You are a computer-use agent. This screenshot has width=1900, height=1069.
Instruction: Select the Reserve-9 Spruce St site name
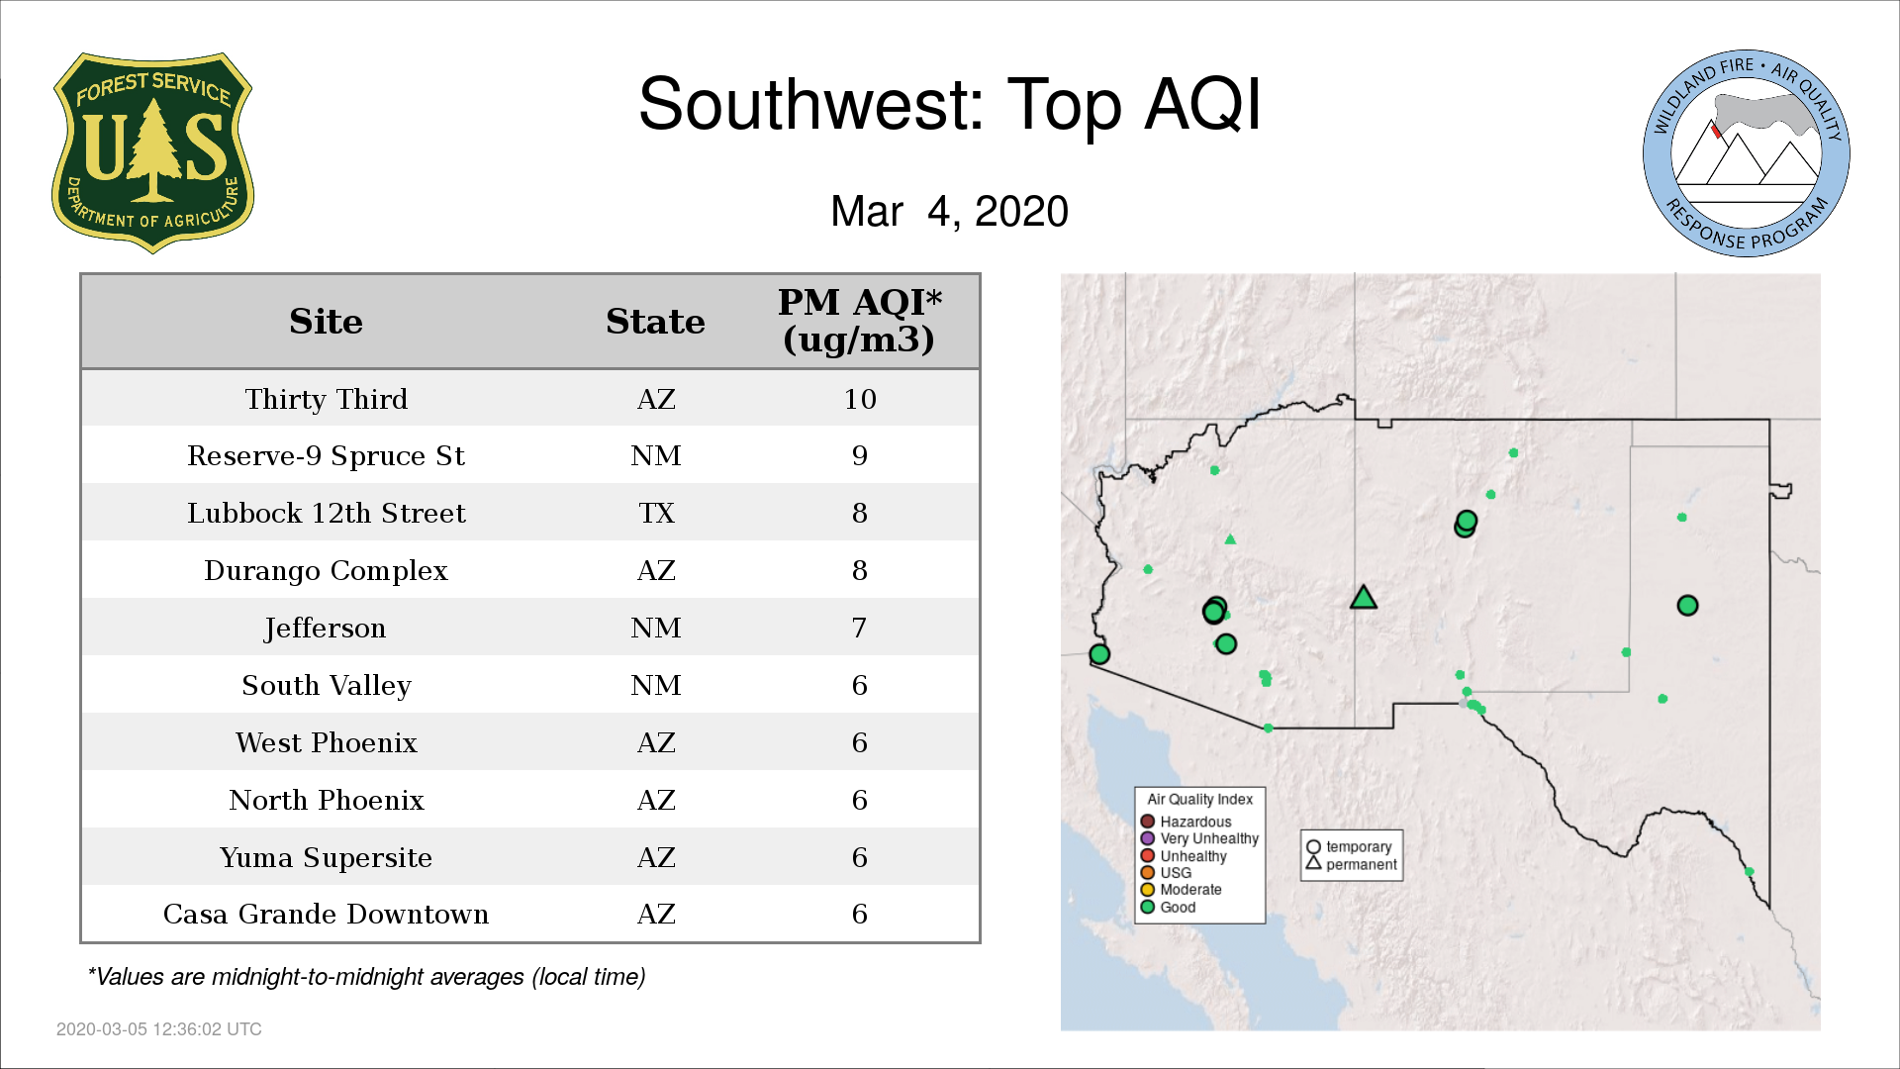[326, 456]
